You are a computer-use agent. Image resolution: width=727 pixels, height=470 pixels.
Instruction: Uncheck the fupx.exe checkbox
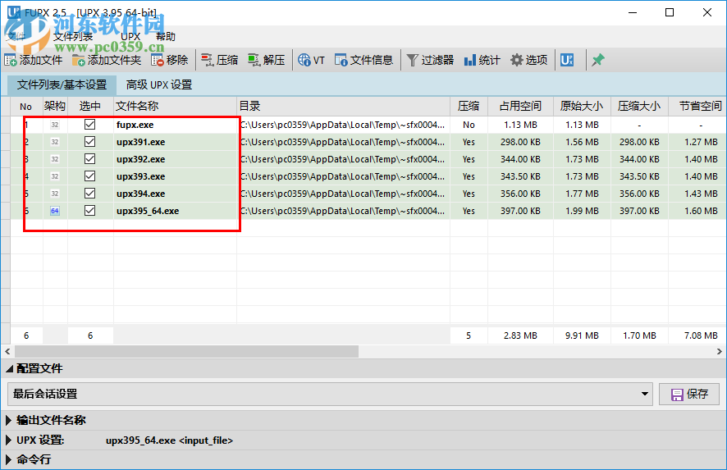click(90, 124)
